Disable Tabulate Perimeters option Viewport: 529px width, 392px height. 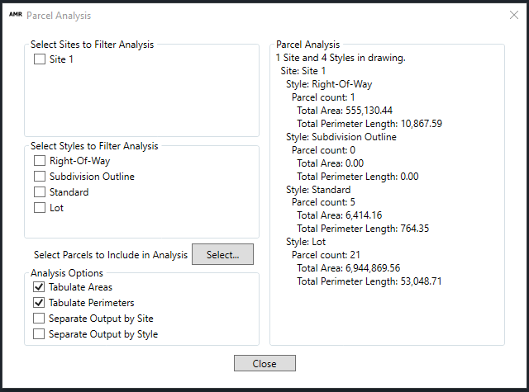click(40, 303)
